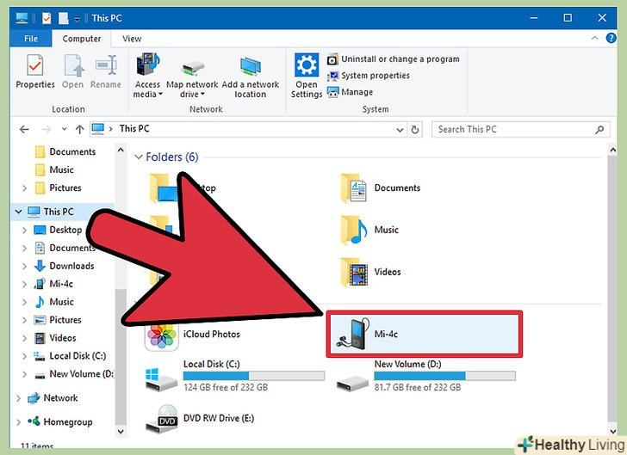
Task: Select Network in navigation pane
Action: pyautogui.click(x=53, y=398)
